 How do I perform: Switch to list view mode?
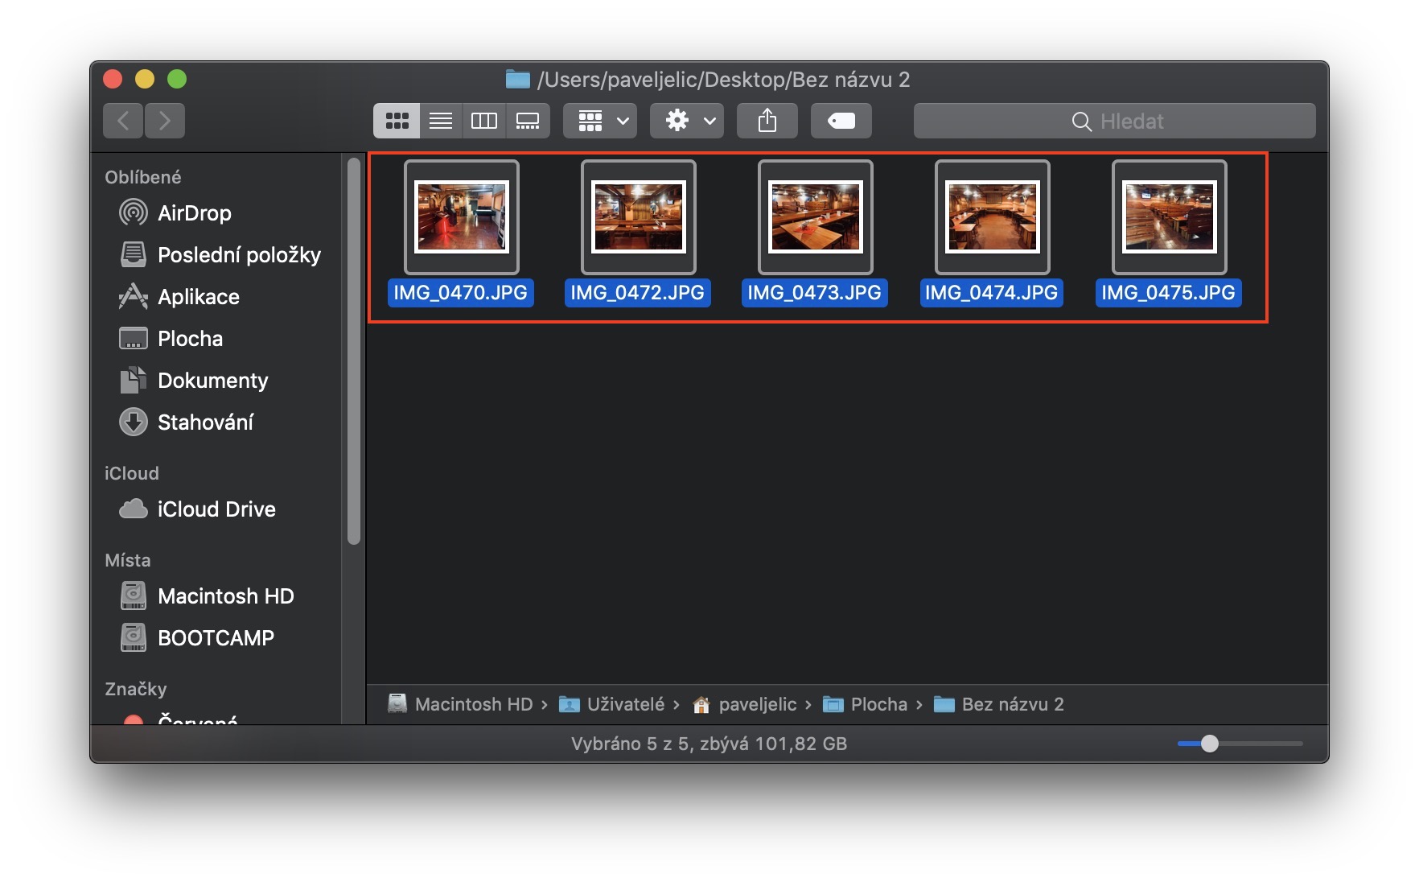click(x=440, y=121)
